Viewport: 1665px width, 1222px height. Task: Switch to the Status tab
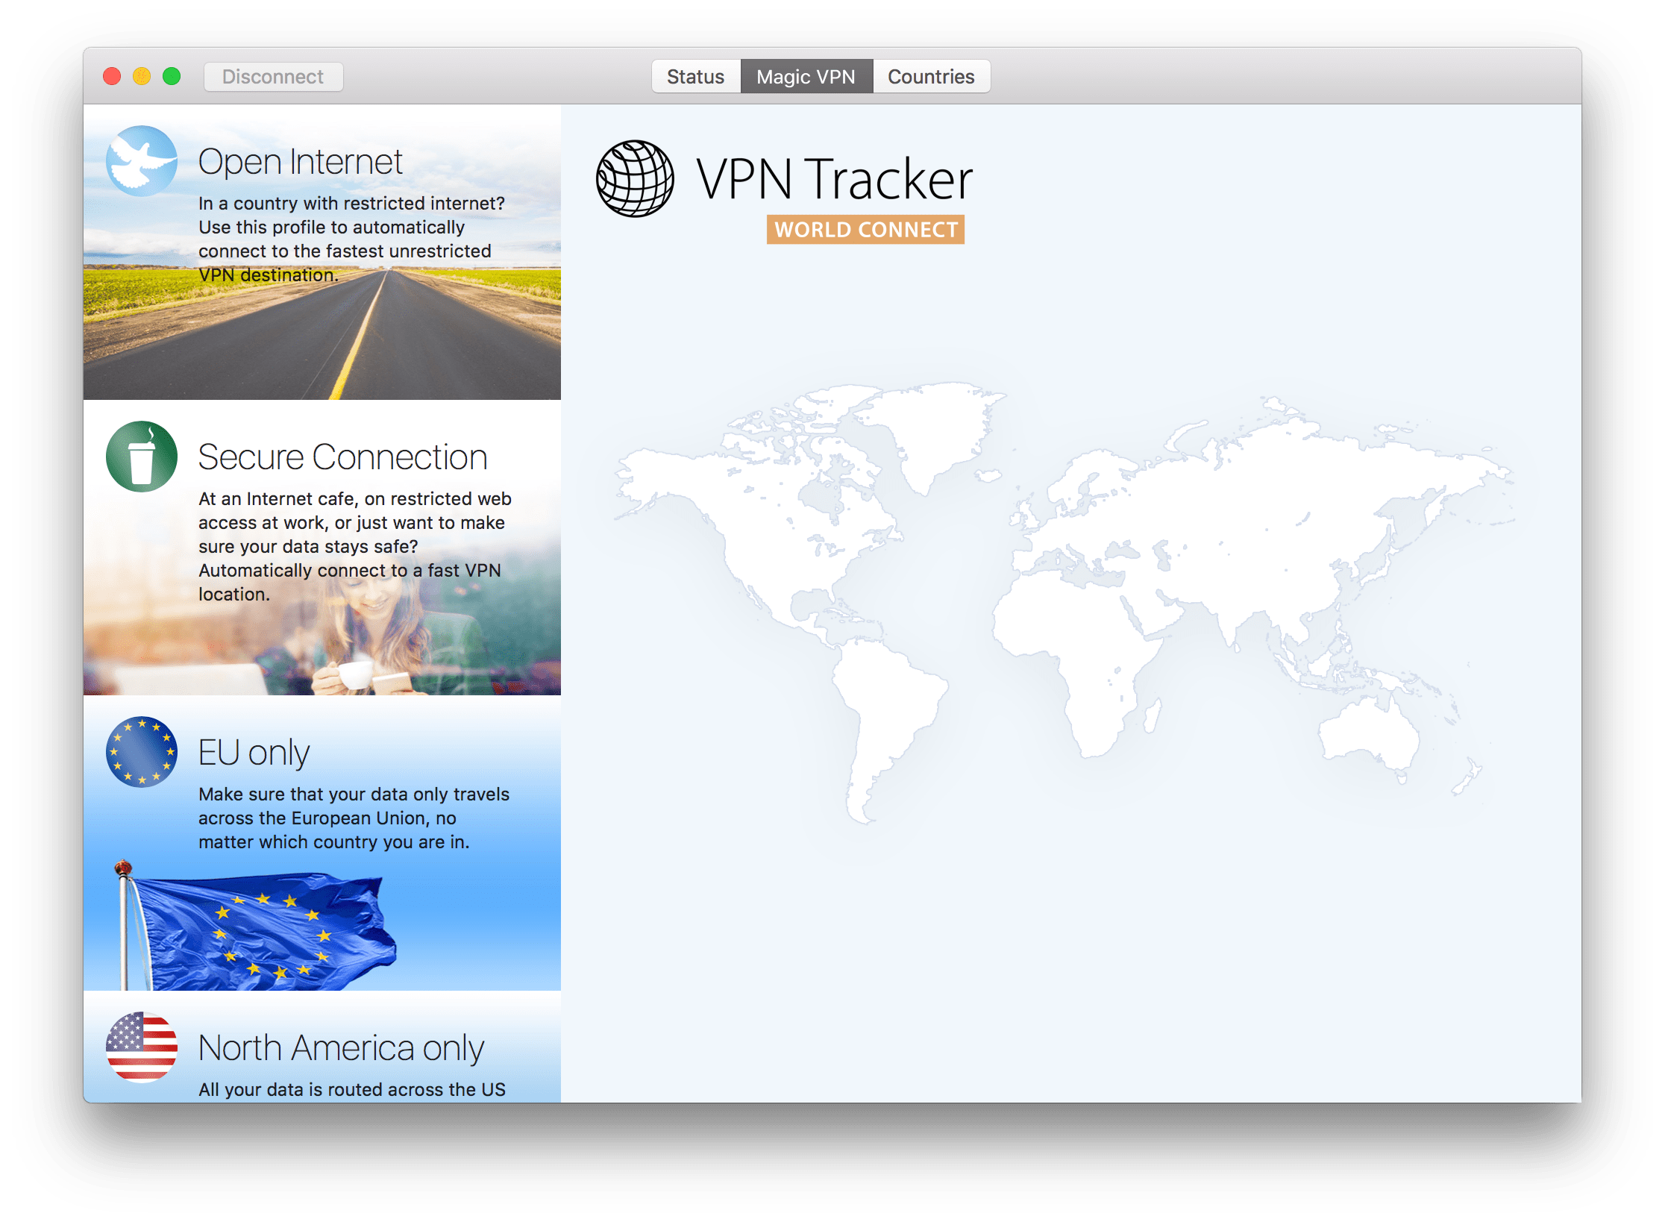tap(695, 77)
